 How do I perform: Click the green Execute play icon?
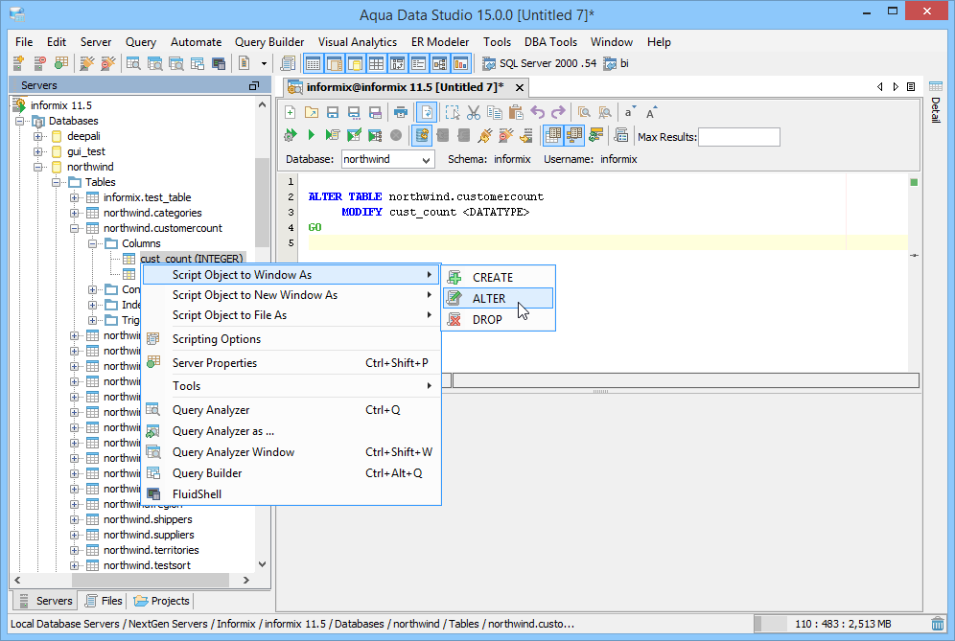coord(312,135)
